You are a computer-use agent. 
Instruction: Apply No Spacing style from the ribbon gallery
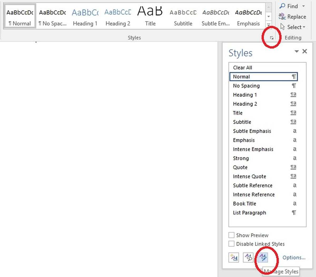[x=52, y=16]
